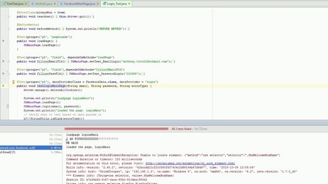Place cursor on driver.manage().deleteAllCookies() line

[53, 90]
